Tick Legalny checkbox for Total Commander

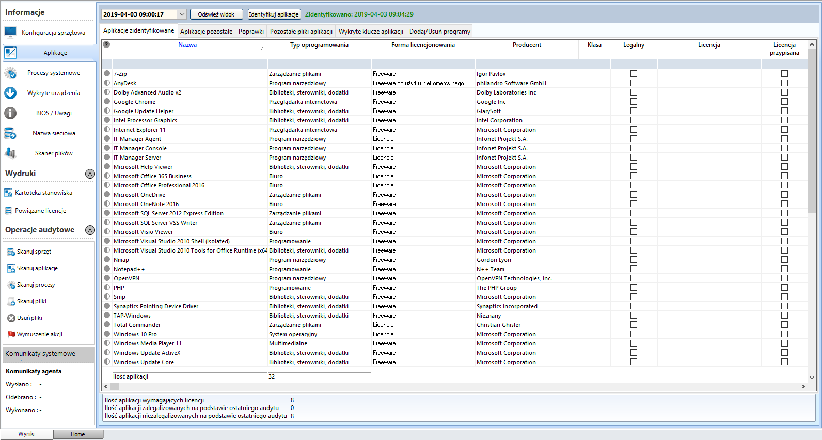tap(634, 325)
